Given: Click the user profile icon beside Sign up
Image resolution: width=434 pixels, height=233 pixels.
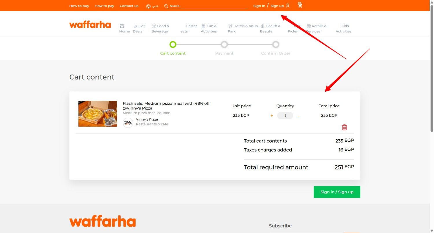Looking at the screenshot, I should [288, 5].
